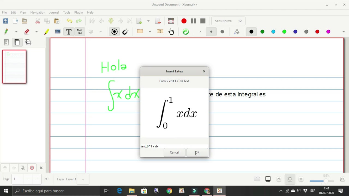Start recording with the red record button
This screenshot has width=349, height=196.
pos(184,21)
